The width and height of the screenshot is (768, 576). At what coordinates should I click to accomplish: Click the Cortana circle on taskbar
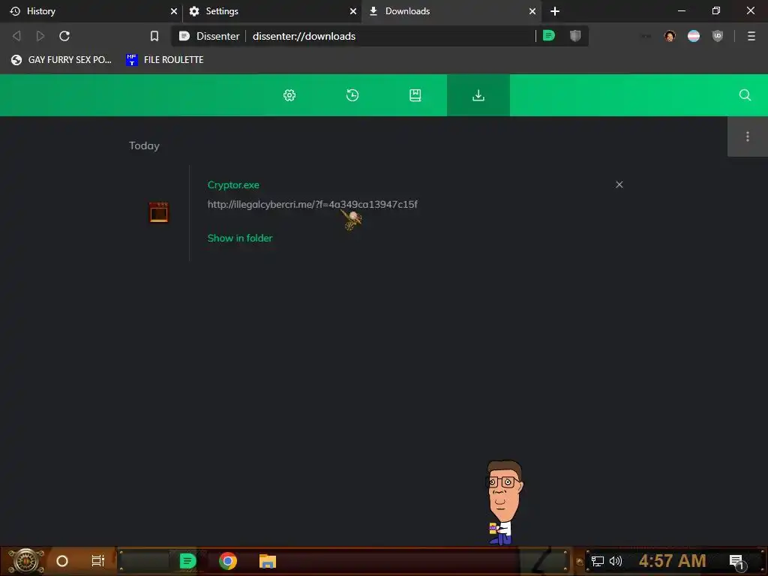[62, 561]
